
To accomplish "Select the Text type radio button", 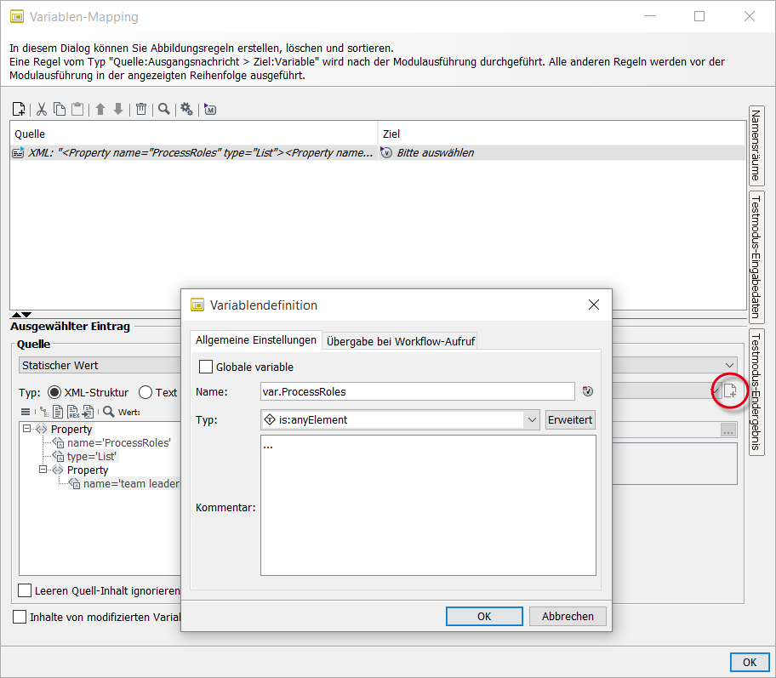I will 145,392.
